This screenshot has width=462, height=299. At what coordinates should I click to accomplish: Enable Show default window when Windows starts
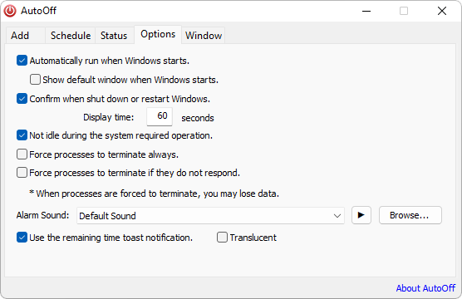pyautogui.click(x=35, y=80)
